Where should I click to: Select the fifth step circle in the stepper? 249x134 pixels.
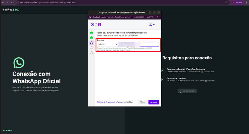point(92,53)
